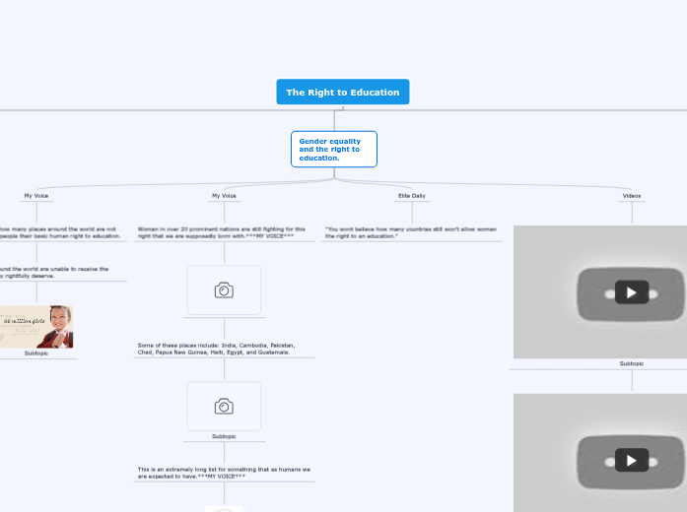
Task: Click Subtopic label under the second camera placeholder
Action: click(224, 436)
